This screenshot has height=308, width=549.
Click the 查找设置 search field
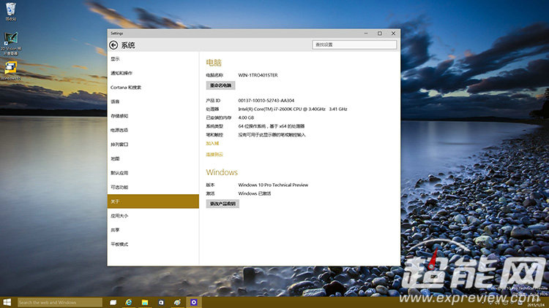(x=354, y=45)
